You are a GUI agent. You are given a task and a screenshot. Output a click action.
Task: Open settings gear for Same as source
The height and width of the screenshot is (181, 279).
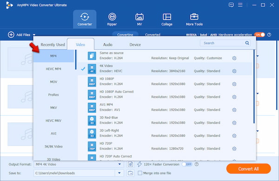coord(234,58)
